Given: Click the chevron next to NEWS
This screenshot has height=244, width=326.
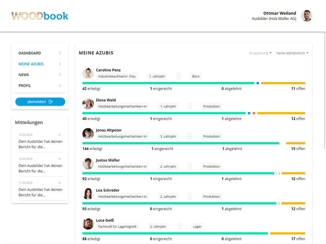Looking at the screenshot, I should pos(60,75).
